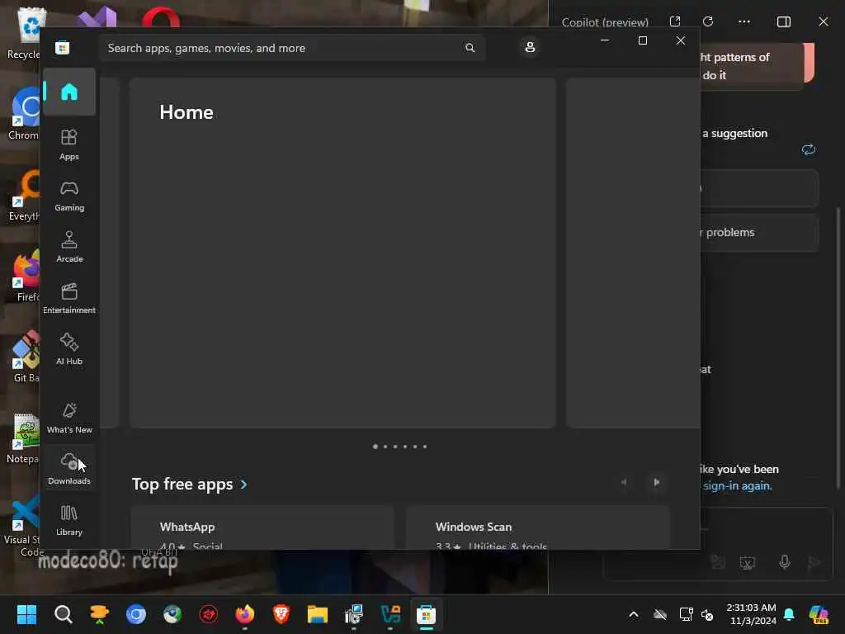Open taskbar Search
Image resolution: width=845 pixels, height=634 pixels.
[63, 614]
